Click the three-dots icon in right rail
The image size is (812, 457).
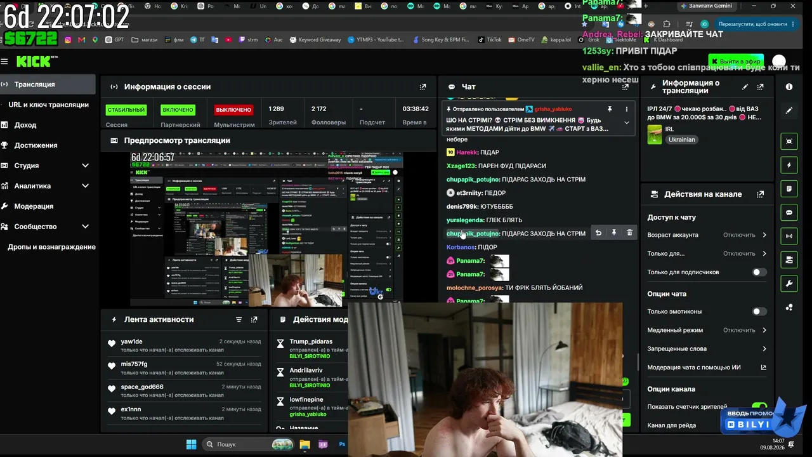tap(789, 307)
